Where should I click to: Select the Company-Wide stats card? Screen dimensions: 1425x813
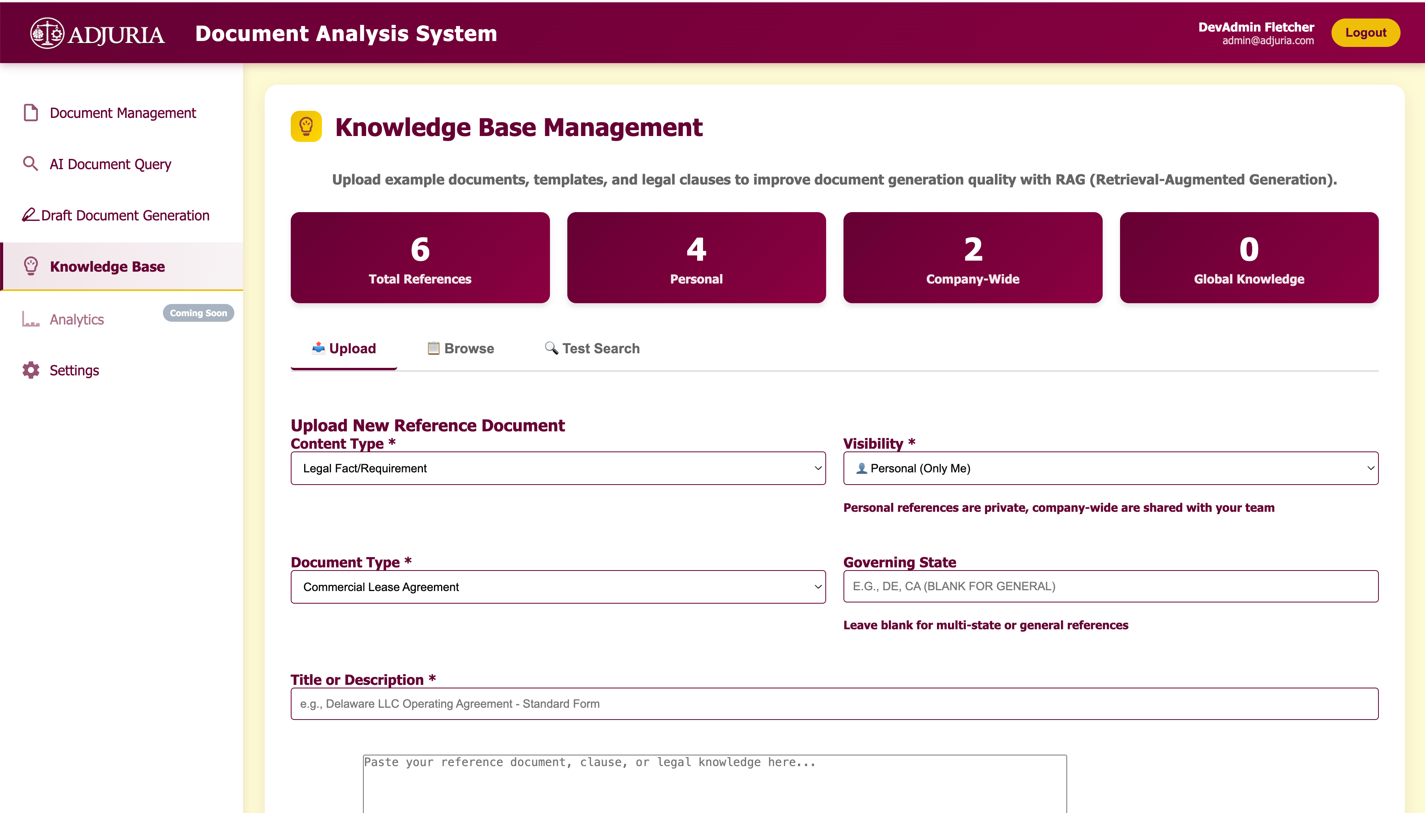point(972,257)
